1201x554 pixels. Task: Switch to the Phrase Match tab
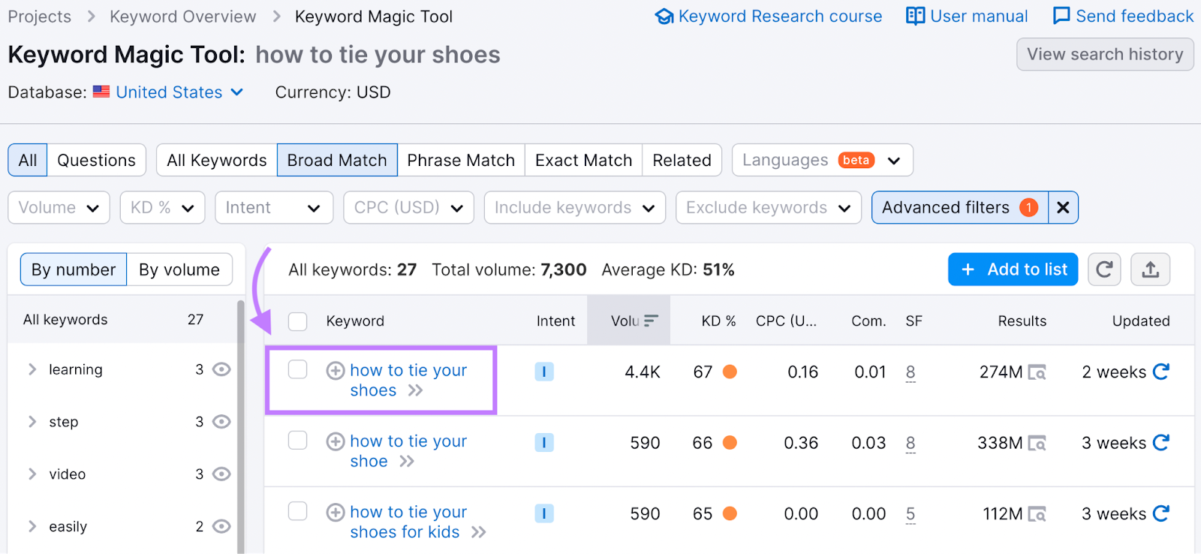click(x=461, y=161)
